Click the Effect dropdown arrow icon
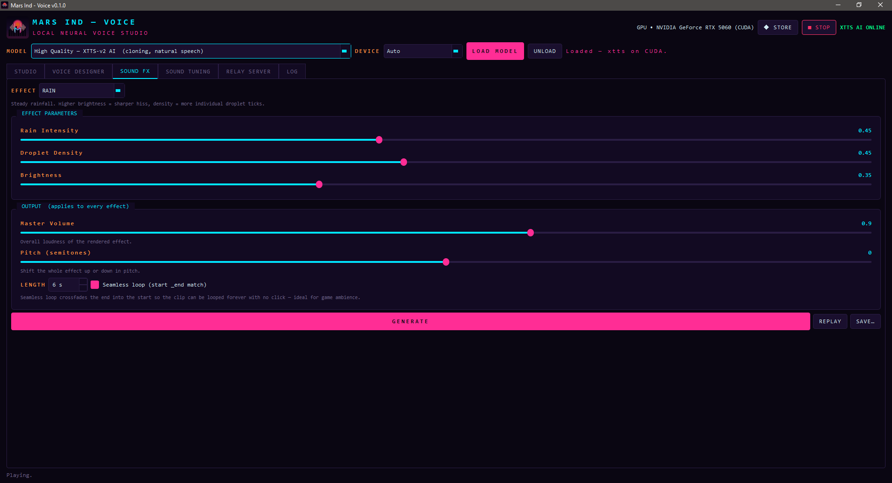The image size is (892, 483). click(118, 91)
